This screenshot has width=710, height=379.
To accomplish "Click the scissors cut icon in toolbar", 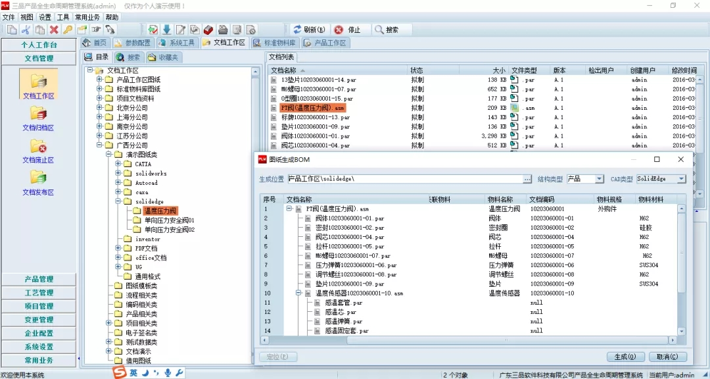I will [x=26, y=30].
